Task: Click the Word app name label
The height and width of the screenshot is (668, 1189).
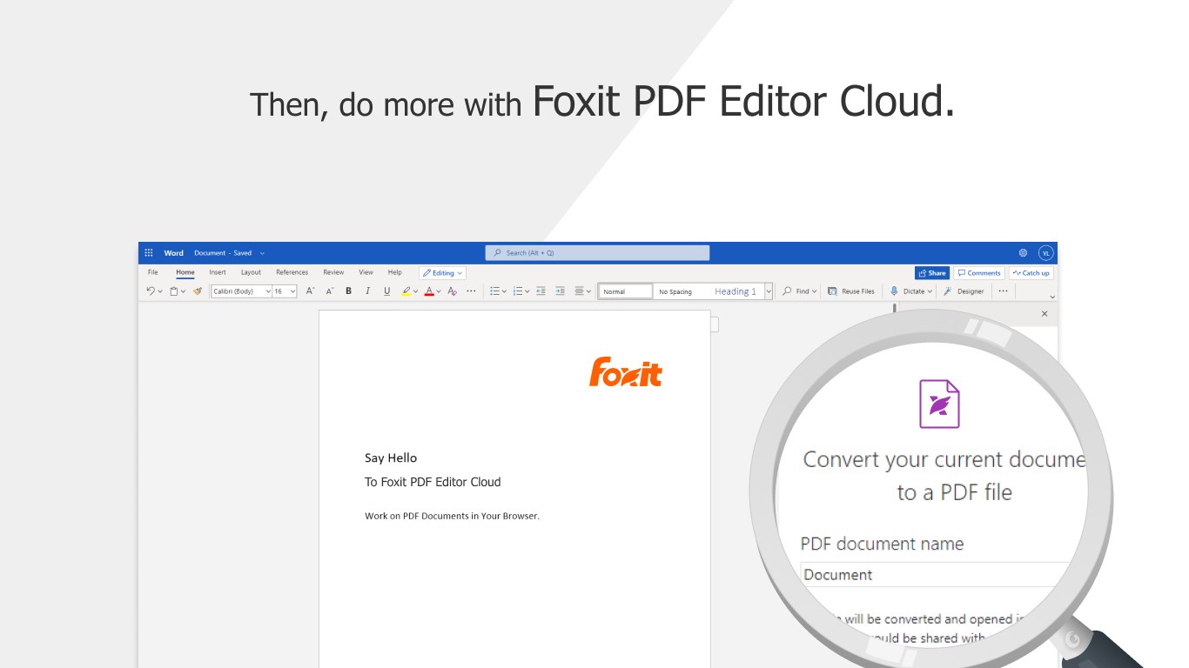Action: point(174,253)
